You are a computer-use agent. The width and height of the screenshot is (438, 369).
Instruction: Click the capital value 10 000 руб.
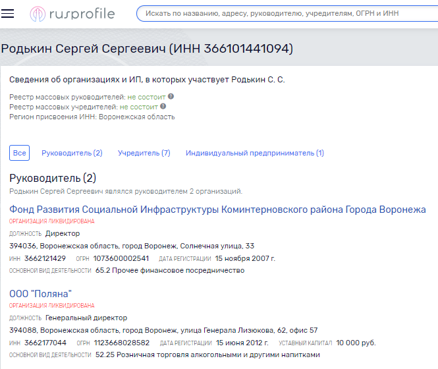click(x=356, y=343)
